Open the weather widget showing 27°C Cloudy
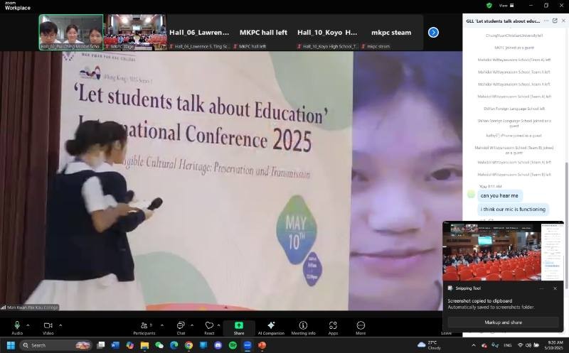The height and width of the screenshot is (353, 569). [430, 345]
